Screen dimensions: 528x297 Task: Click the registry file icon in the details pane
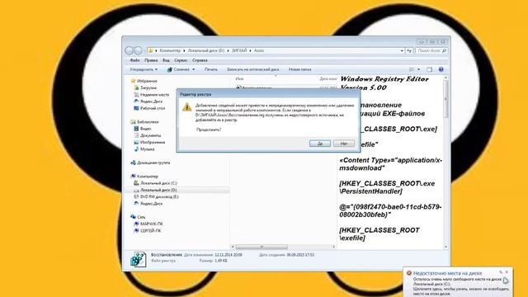click(138, 259)
